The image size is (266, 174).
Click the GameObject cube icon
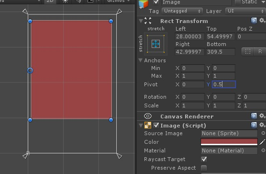[x=144, y=4]
